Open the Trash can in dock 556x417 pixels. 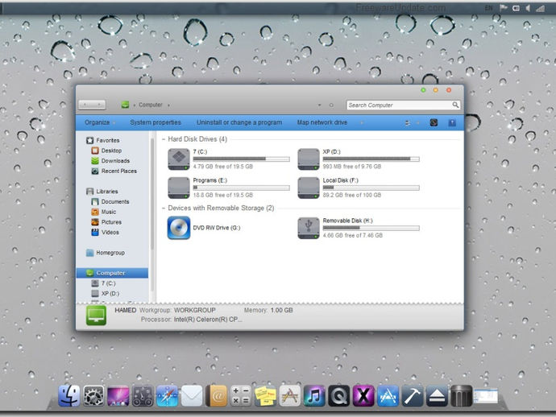pos(462,396)
